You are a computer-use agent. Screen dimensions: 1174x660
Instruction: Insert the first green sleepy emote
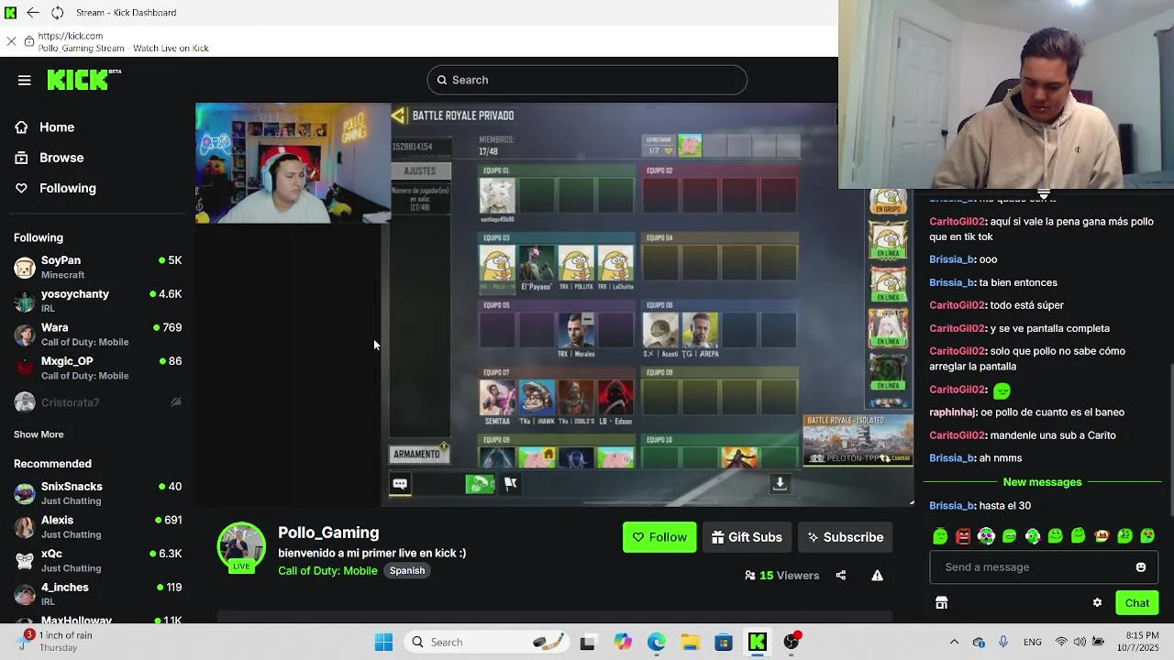tap(940, 536)
